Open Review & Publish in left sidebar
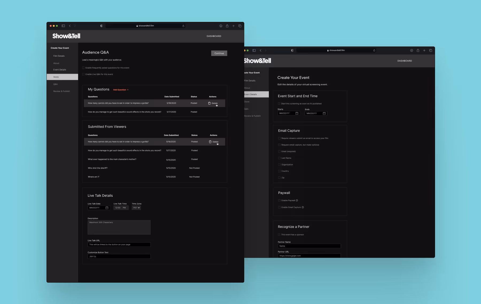The width and height of the screenshot is (481, 304). [61, 91]
